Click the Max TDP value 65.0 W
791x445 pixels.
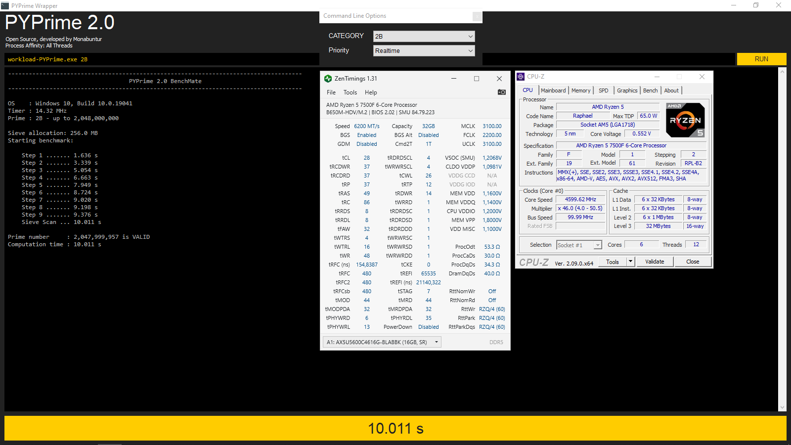(x=649, y=116)
